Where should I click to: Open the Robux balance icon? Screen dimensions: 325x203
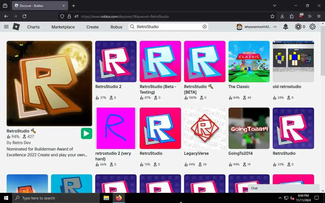tap(298, 27)
